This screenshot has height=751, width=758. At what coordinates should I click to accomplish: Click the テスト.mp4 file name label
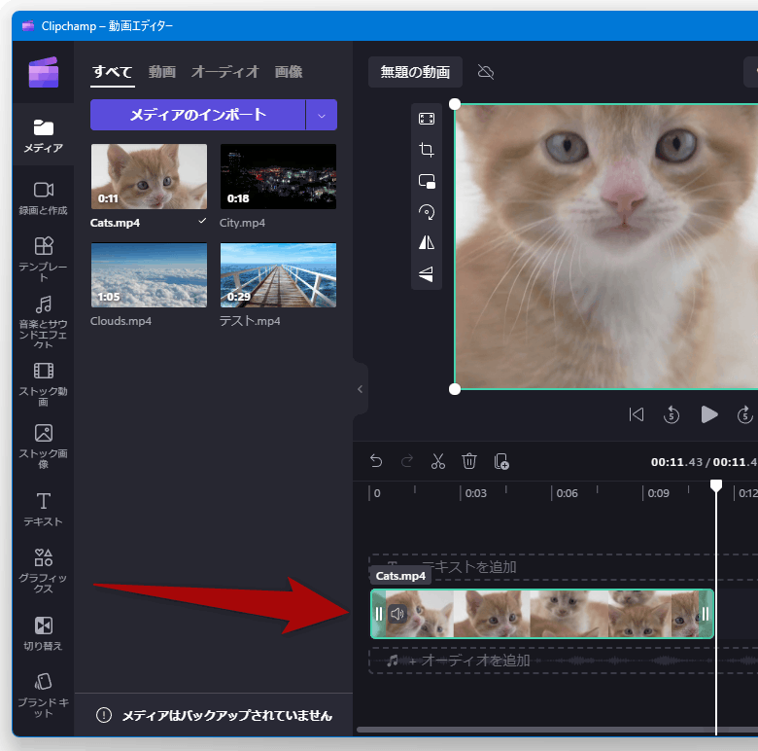(x=250, y=321)
